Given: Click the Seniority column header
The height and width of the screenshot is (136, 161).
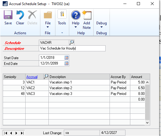Looking at the screenshot, I should click(x=14, y=77).
